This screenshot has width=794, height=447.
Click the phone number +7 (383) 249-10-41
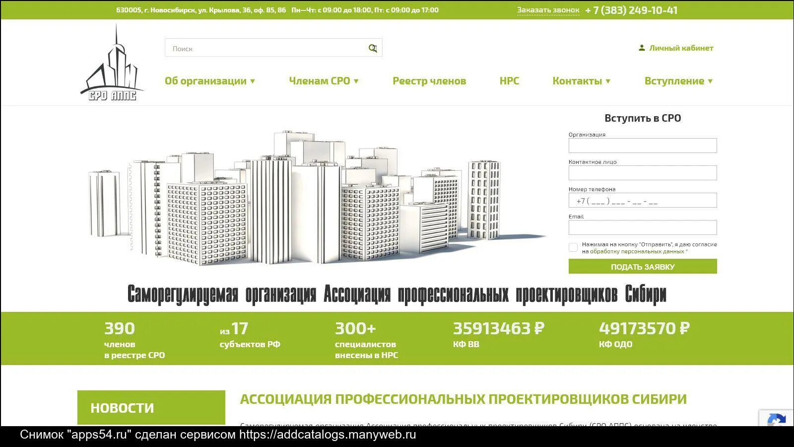631,10
